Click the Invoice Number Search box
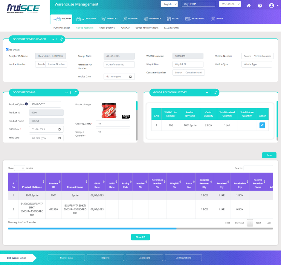Screen dimensions: 281x265 (x=40, y=64)
